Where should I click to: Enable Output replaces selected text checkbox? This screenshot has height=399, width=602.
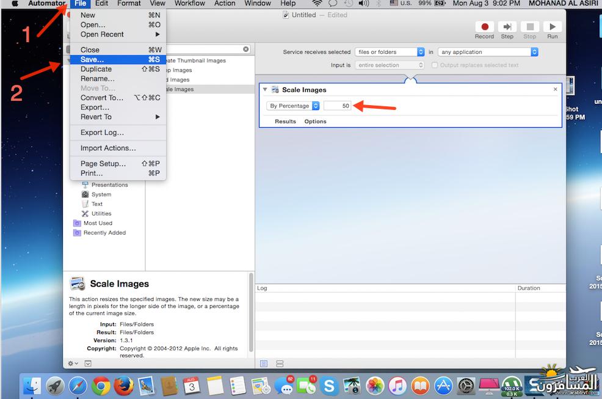(x=435, y=65)
